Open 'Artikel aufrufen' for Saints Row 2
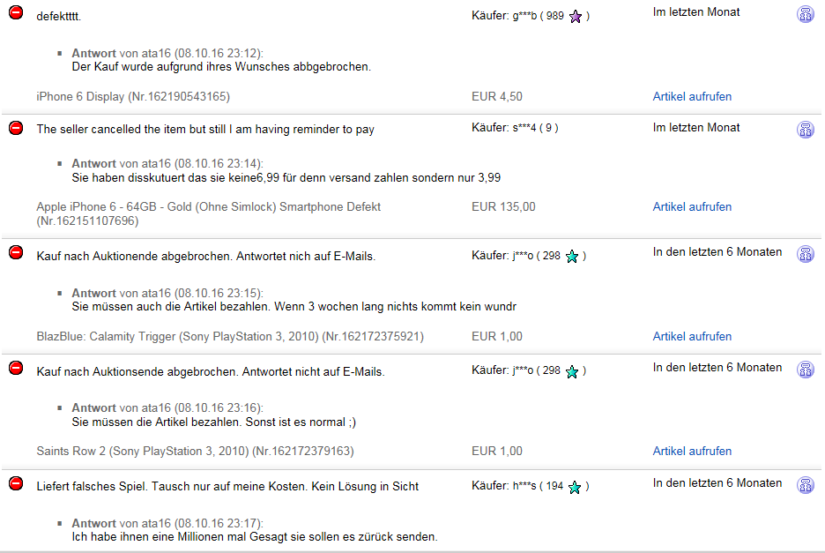The height and width of the screenshot is (553, 825). coord(692,451)
